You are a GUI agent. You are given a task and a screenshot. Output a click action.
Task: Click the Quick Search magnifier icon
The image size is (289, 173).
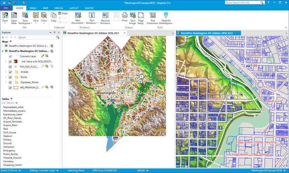(262, 3)
